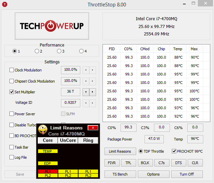This screenshot has height=183, width=214.
Task: Increase Chipset Clock Modulation with right arrow
Action: (x=93, y=81)
